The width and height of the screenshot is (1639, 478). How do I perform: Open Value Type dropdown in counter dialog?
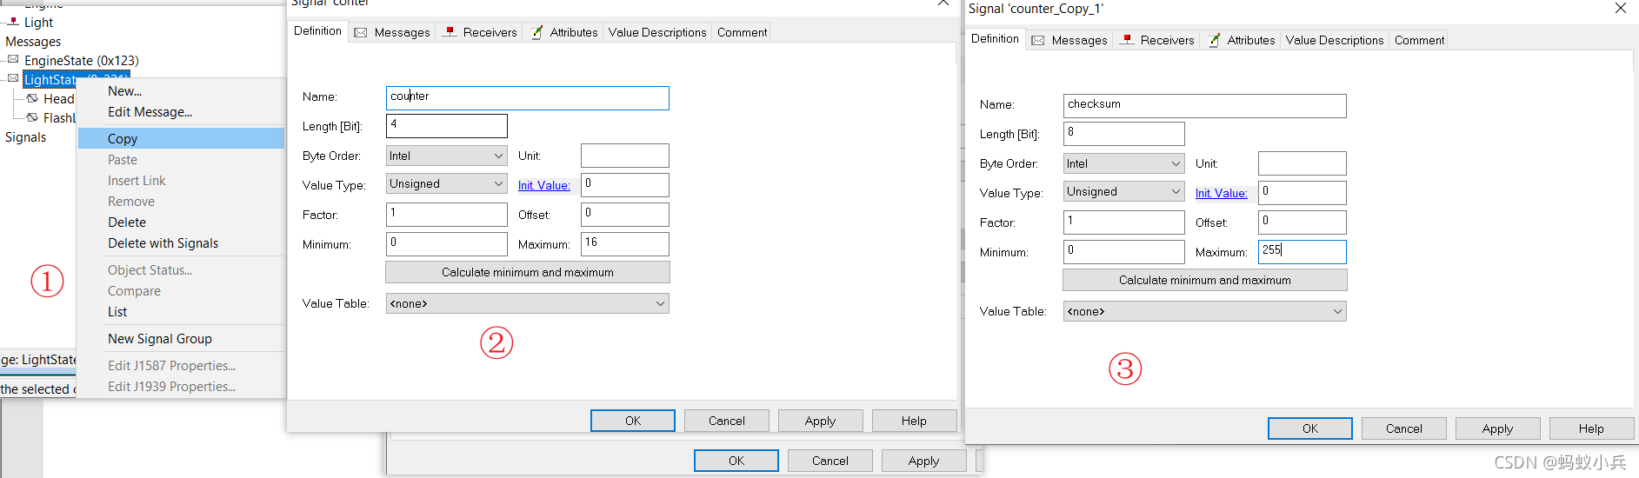447,184
